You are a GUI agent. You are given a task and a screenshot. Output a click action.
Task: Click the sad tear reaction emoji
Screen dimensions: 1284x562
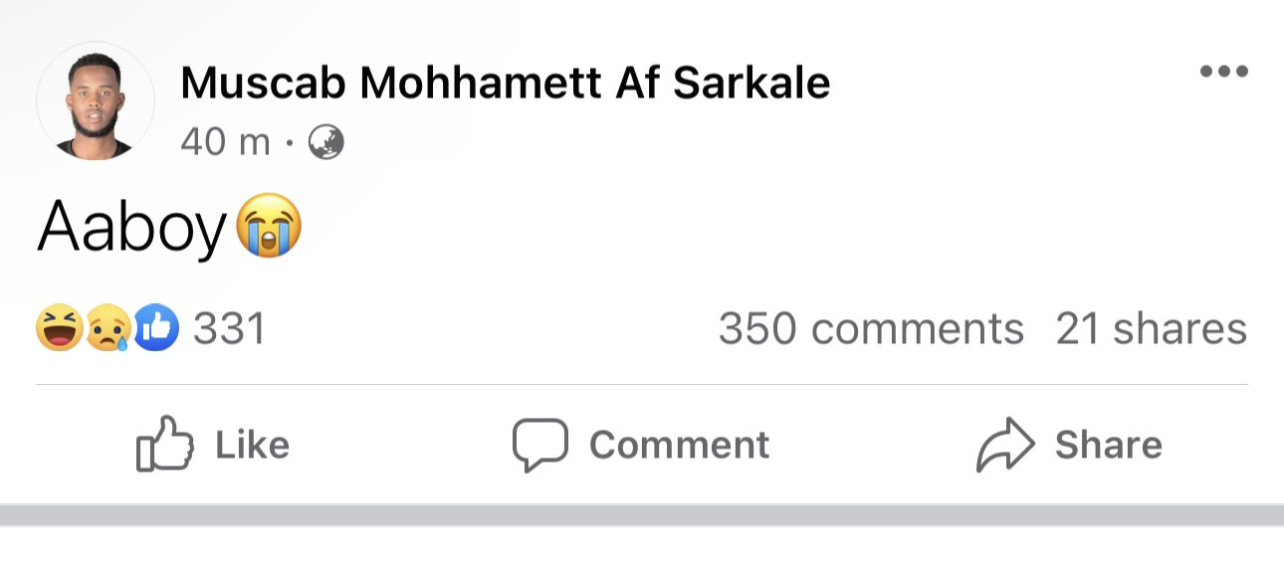tap(107, 329)
